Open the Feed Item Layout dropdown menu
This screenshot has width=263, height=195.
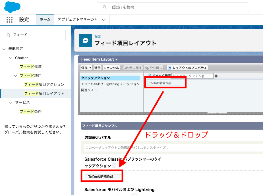[x=100, y=59]
